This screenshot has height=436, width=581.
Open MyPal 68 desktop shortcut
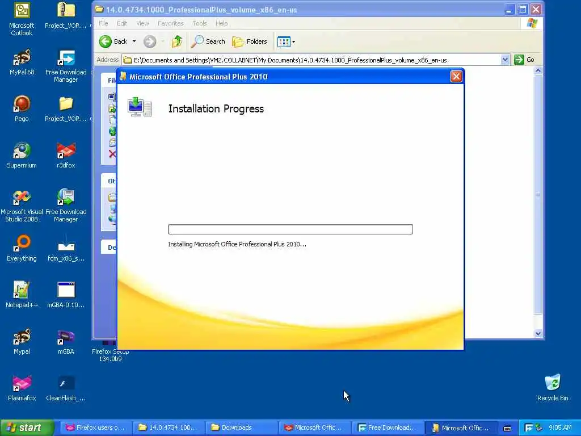(x=22, y=62)
